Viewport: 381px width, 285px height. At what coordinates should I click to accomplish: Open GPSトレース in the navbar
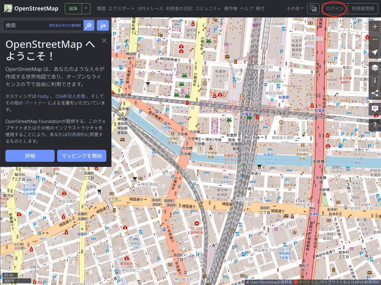150,9
